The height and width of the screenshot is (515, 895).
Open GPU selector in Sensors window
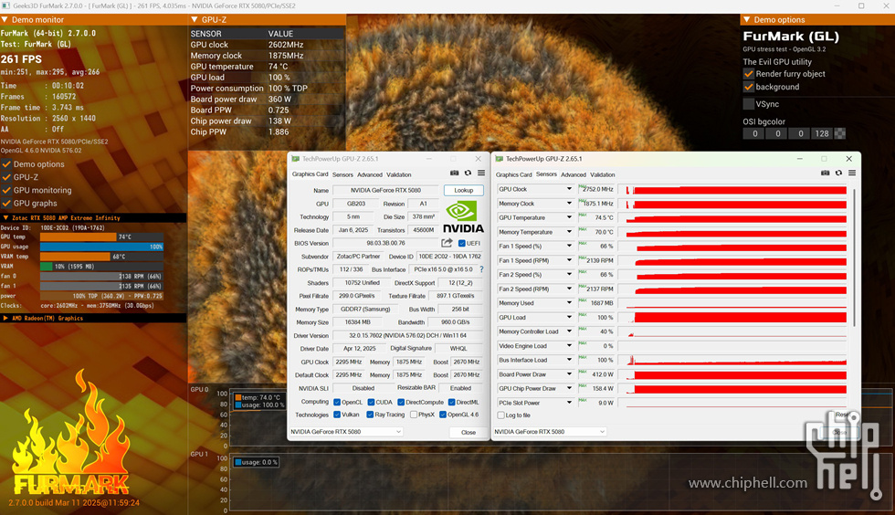tap(550, 432)
